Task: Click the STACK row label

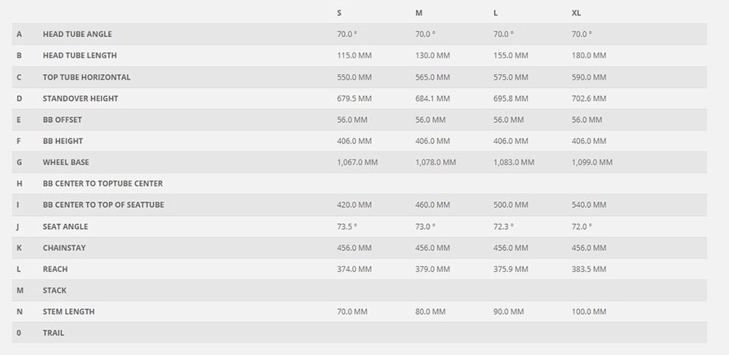Action: coord(55,291)
